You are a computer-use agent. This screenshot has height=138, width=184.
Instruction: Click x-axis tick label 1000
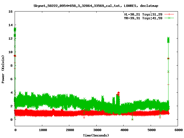[43, 130]
